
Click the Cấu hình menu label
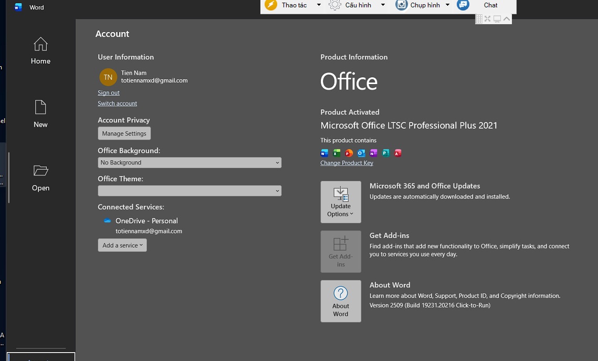358,5
